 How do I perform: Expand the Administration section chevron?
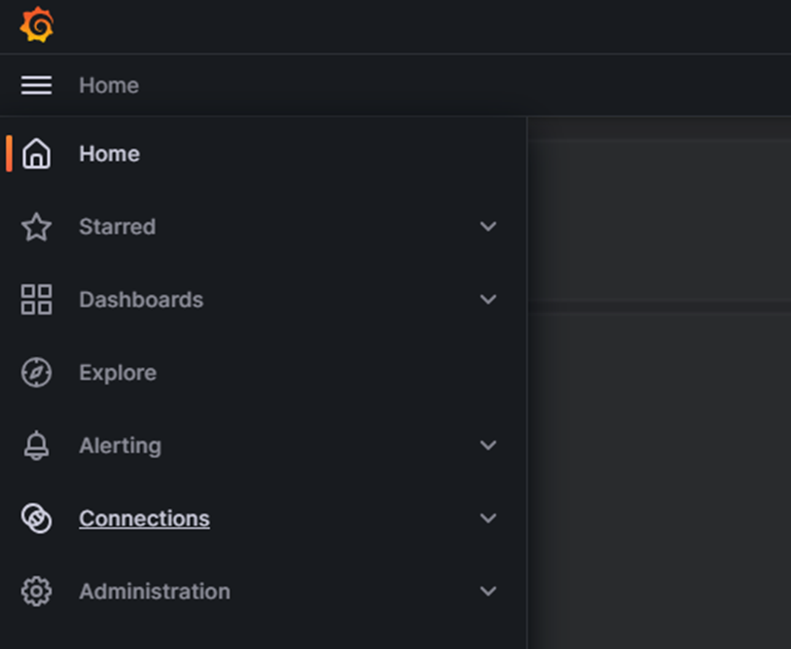[488, 592]
